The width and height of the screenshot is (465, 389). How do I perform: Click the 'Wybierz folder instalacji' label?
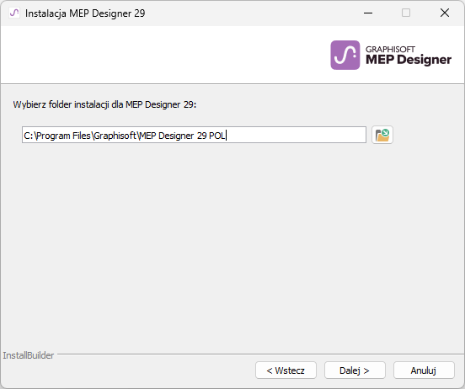pyautogui.click(x=104, y=104)
